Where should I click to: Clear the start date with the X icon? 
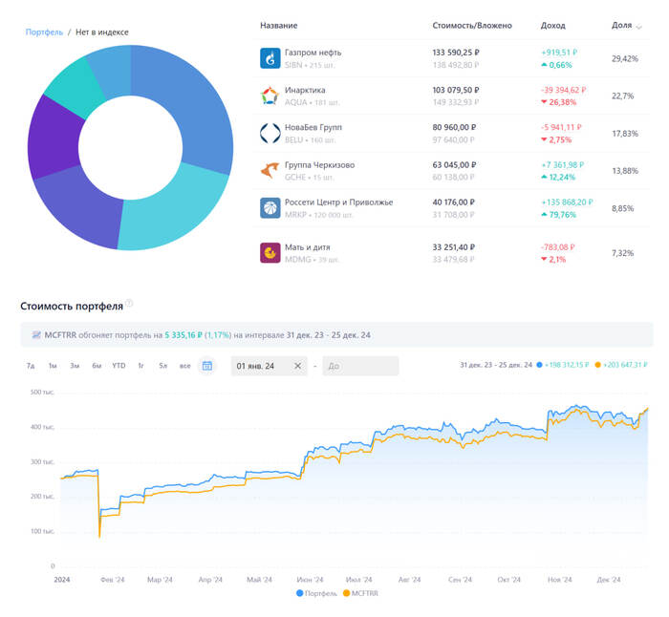click(297, 366)
